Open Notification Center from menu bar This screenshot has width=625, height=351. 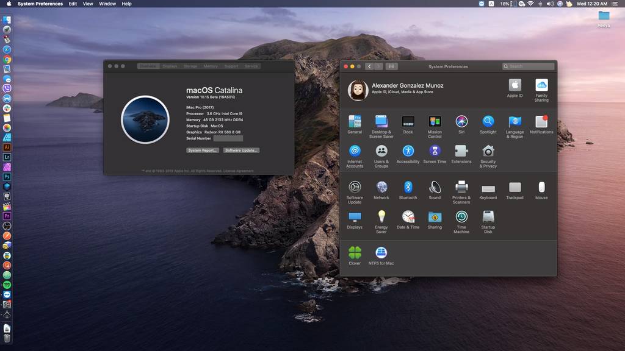pyautogui.click(x=615, y=4)
